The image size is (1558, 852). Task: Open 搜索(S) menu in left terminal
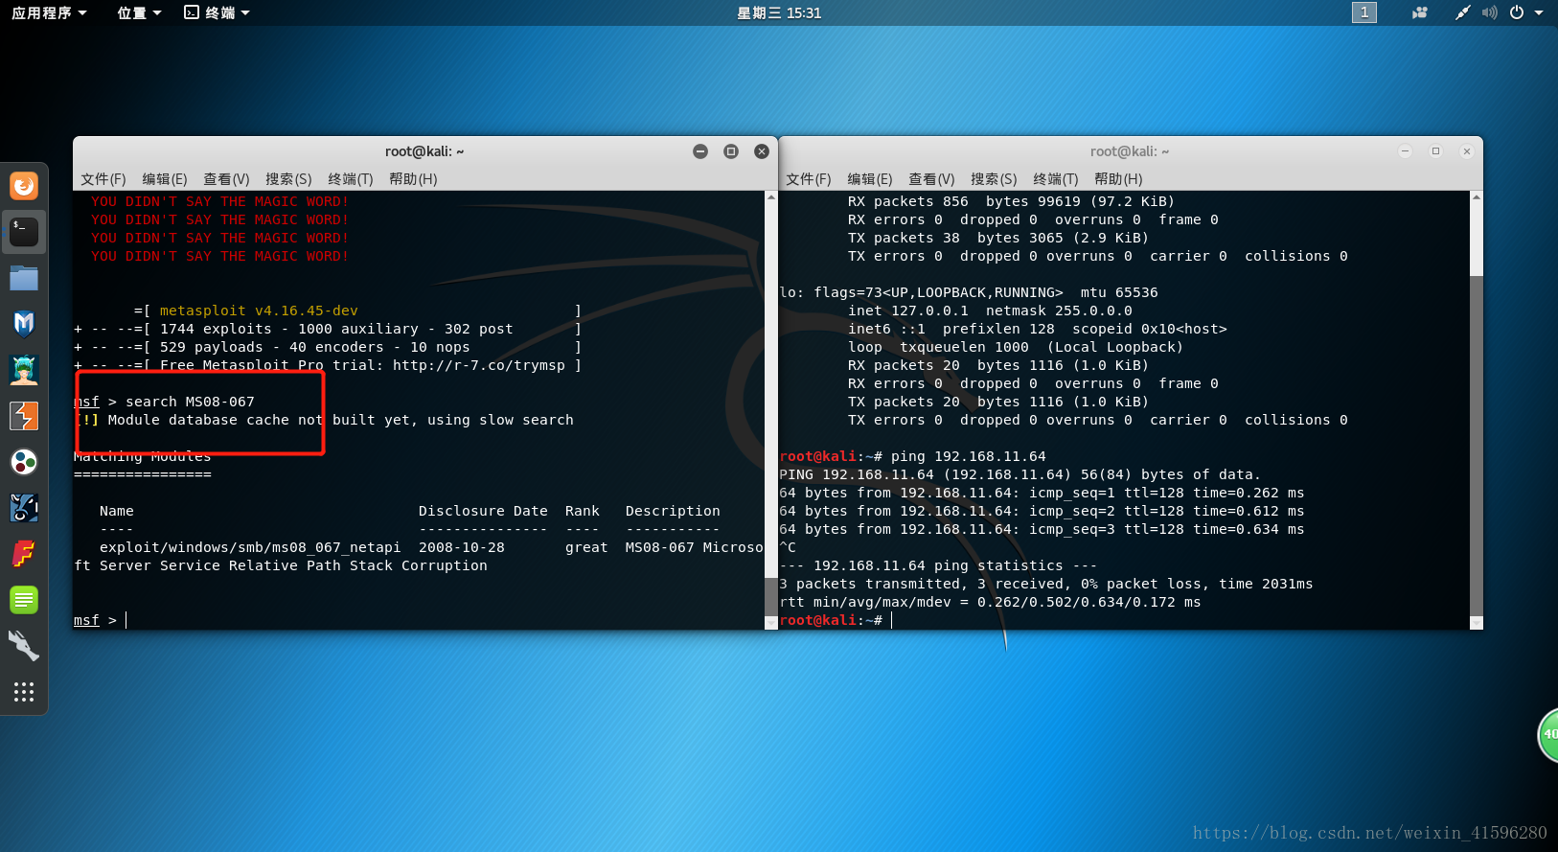click(x=288, y=179)
